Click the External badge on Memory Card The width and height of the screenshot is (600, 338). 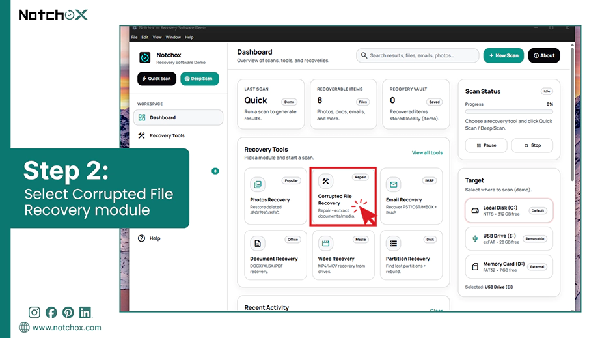(537, 267)
